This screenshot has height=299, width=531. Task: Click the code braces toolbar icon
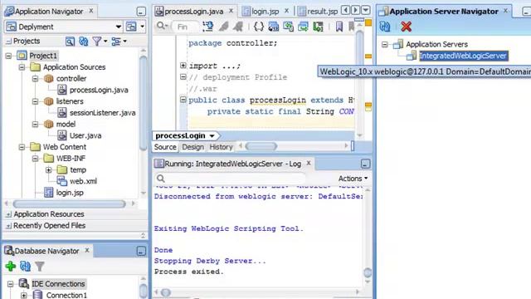click(259, 27)
